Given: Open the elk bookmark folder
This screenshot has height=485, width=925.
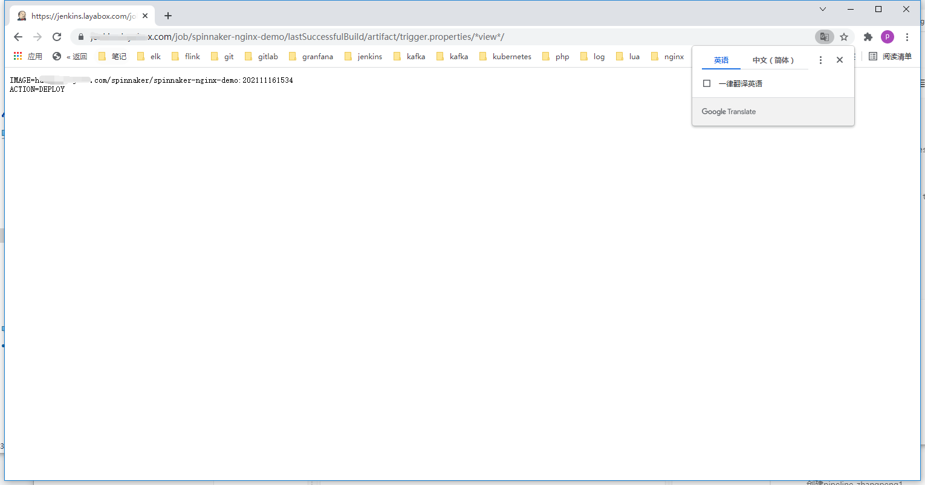Looking at the screenshot, I should coord(149,56).
